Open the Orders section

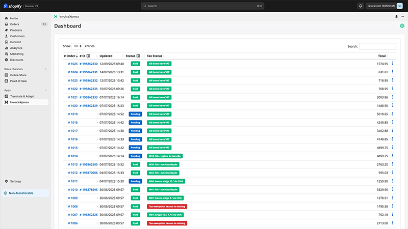tap(15, 24)
